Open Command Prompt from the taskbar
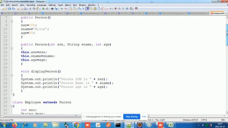 118,125
